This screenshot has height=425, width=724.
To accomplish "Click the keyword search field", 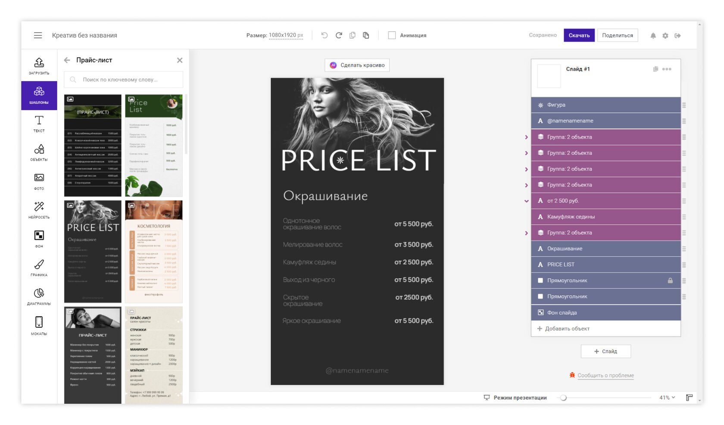I will pos(123,80).
